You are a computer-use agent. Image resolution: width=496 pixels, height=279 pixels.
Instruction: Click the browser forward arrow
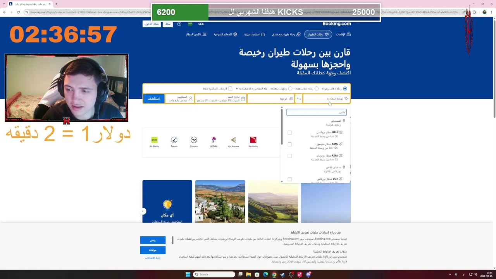point(11,12)
